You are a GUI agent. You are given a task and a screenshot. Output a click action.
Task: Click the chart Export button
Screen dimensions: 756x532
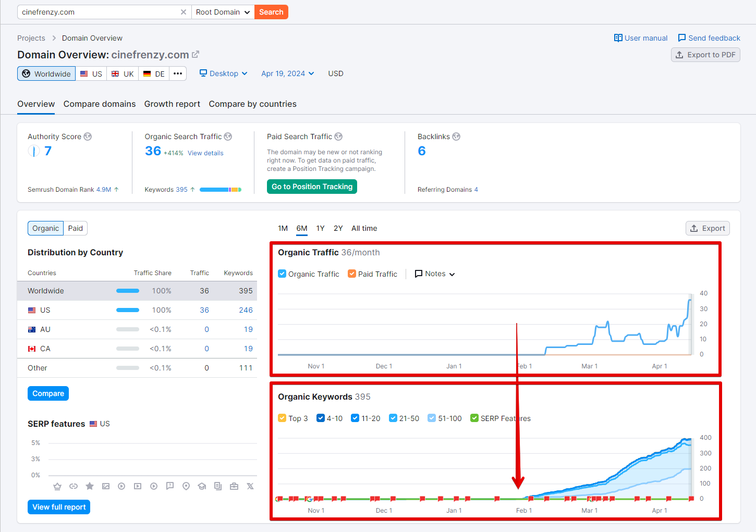click(708, 228)
